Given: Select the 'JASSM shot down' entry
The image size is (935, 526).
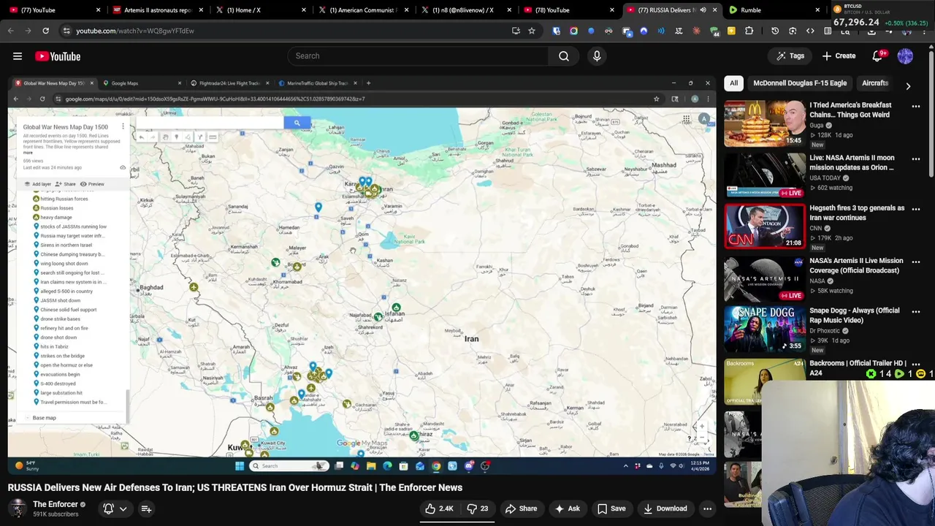Looking at the screenshot, I should point(61,300).
